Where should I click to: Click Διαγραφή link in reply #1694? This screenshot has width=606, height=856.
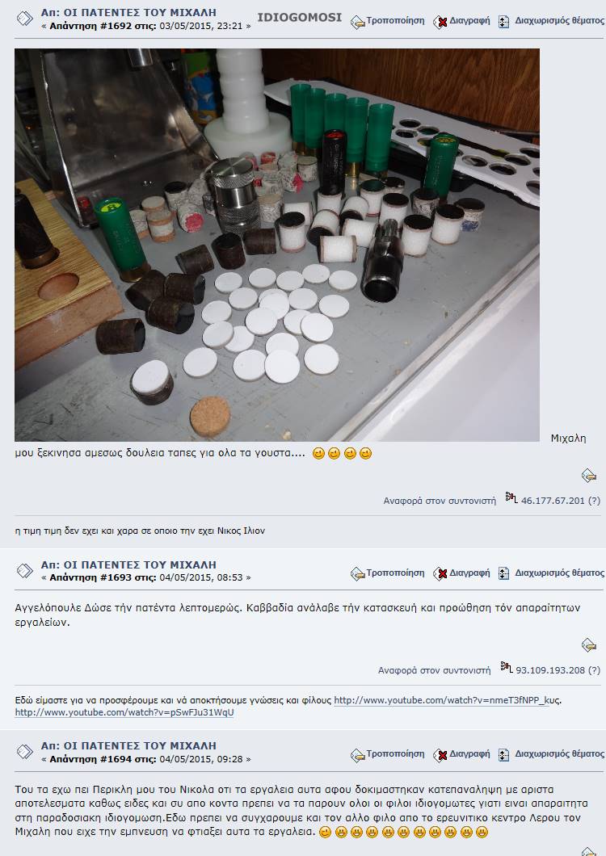[469, 754]
